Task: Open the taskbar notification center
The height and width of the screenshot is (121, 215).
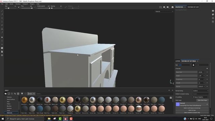Action: [x=211, y=119]
